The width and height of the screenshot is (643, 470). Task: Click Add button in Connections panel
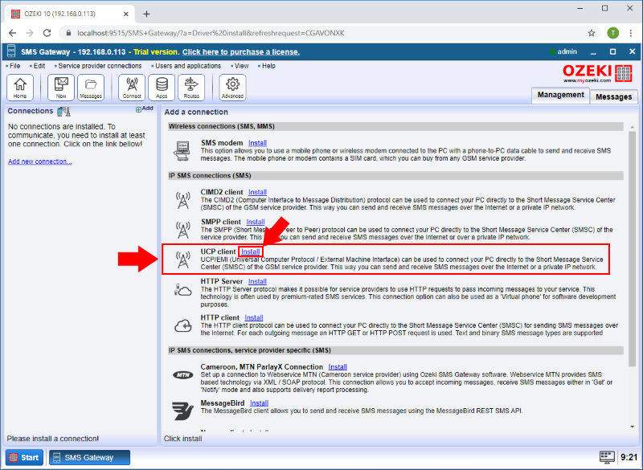145,108
